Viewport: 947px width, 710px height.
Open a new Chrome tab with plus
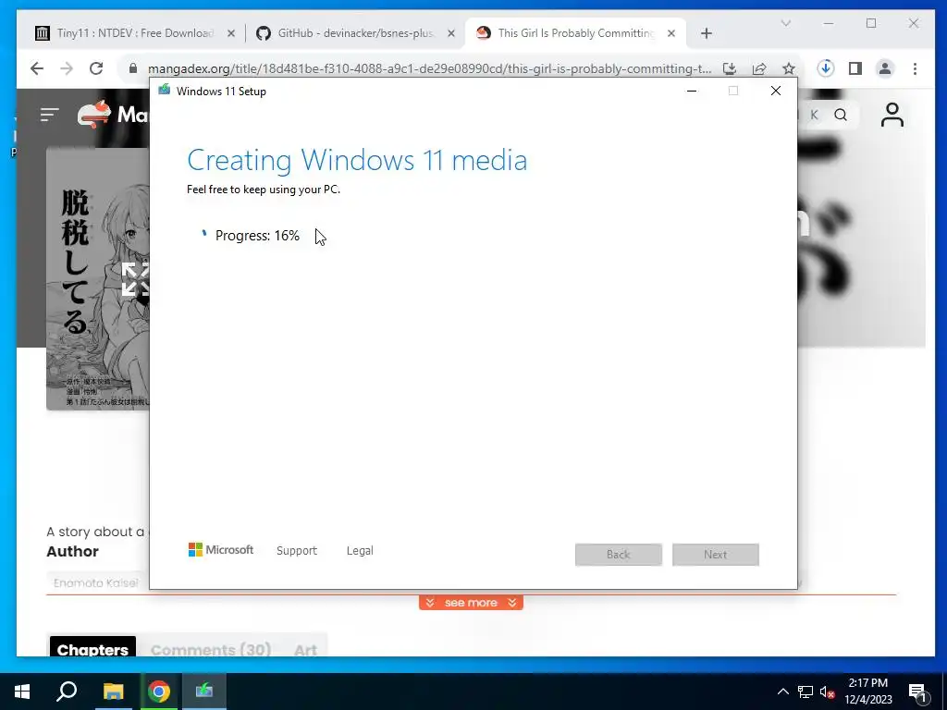pyautogui.click(x=706, y=33)
